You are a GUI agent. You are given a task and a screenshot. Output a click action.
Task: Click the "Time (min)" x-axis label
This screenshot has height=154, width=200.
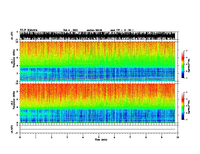click(x=101, y=140)
